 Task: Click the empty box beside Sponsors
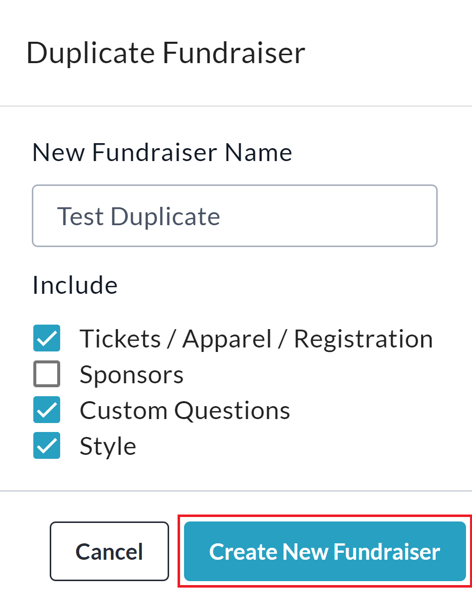47,374
